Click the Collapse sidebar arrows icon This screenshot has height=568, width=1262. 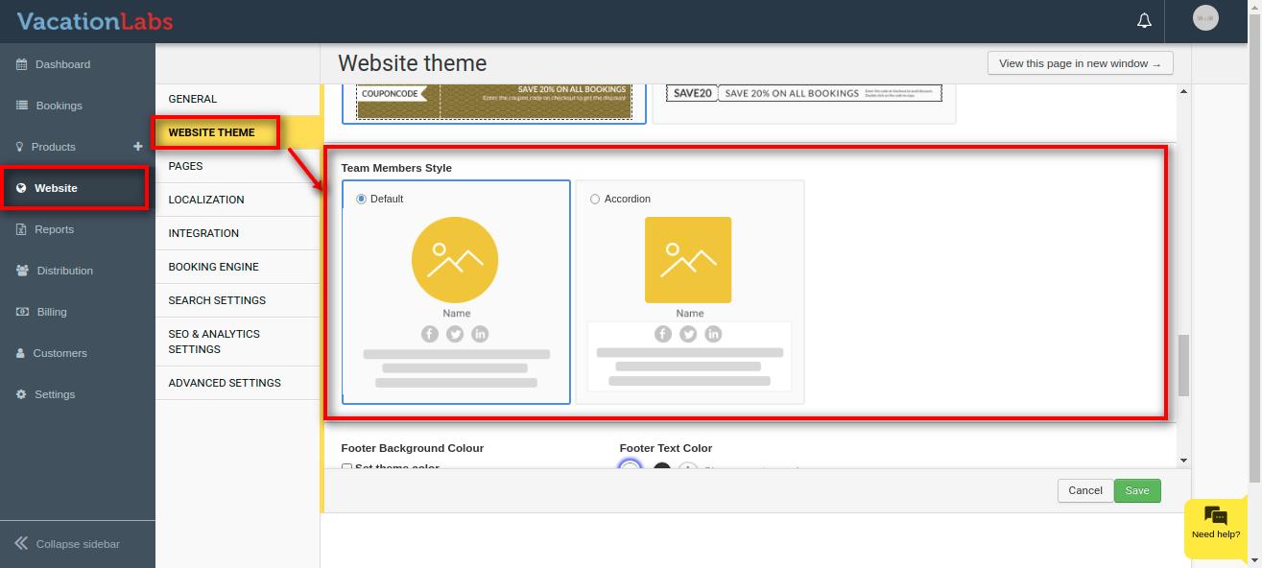point(21,544)
